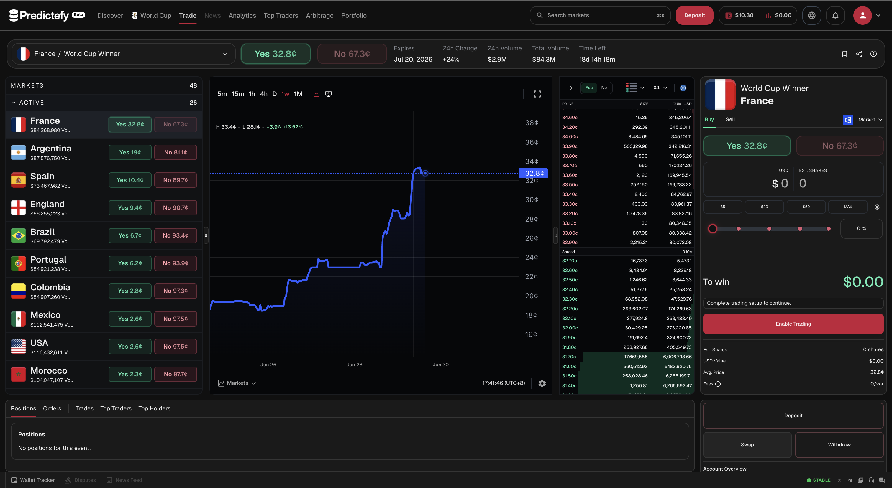Switch chart to line chart type icon

pyautogui.click(x=316, y=94)
